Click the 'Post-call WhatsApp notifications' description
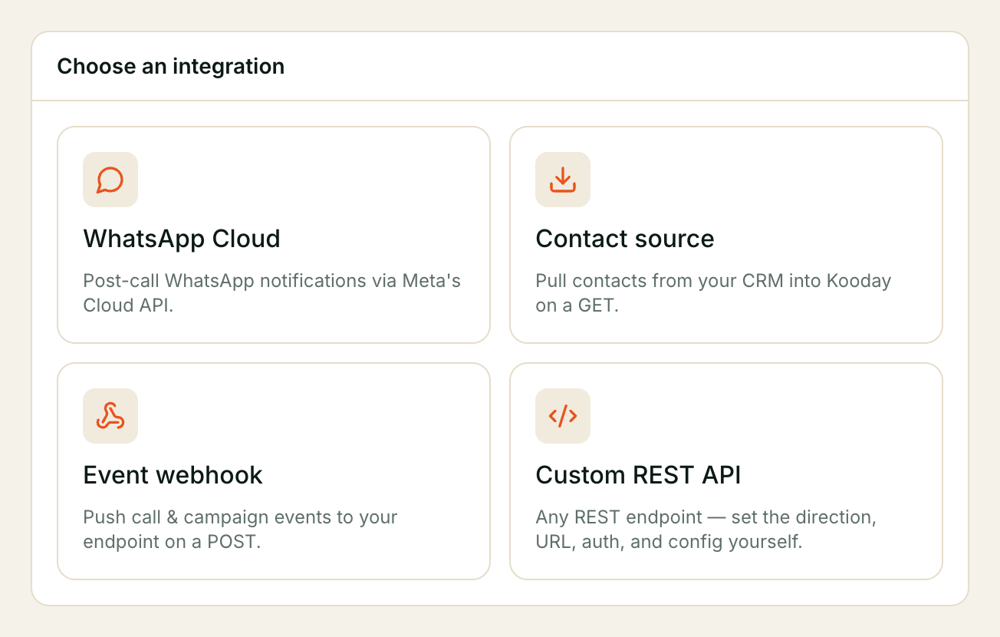Image resolution: width=1000 pixels, height=637 pixels. coord(272,292)
